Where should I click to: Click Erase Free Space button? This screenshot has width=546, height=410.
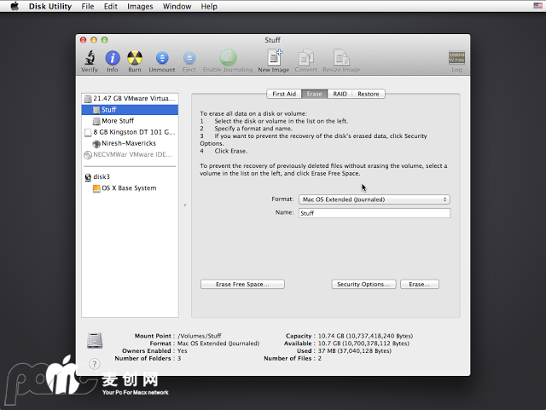242,285
